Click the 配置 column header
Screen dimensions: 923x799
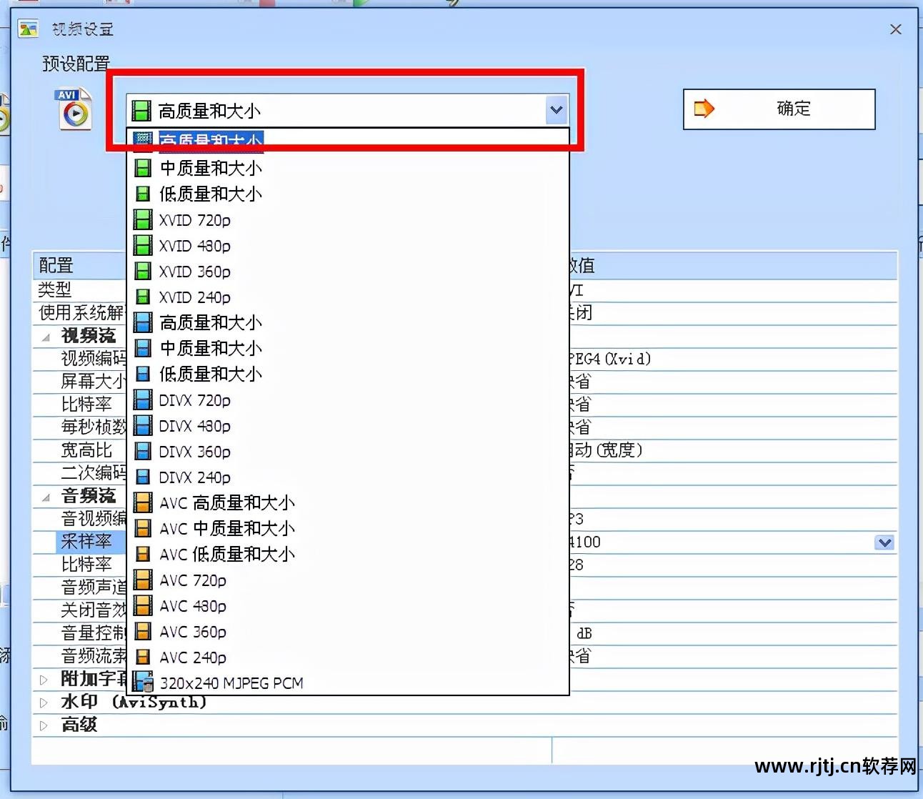80,265
